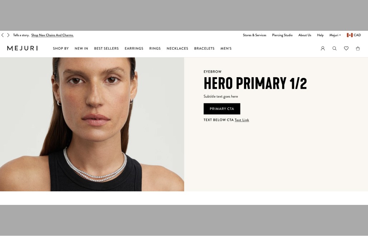This screenshot has height=236, width=368.
Task: Open Stores & Services link
Action: pyautogui.click(x=254, y=35)
